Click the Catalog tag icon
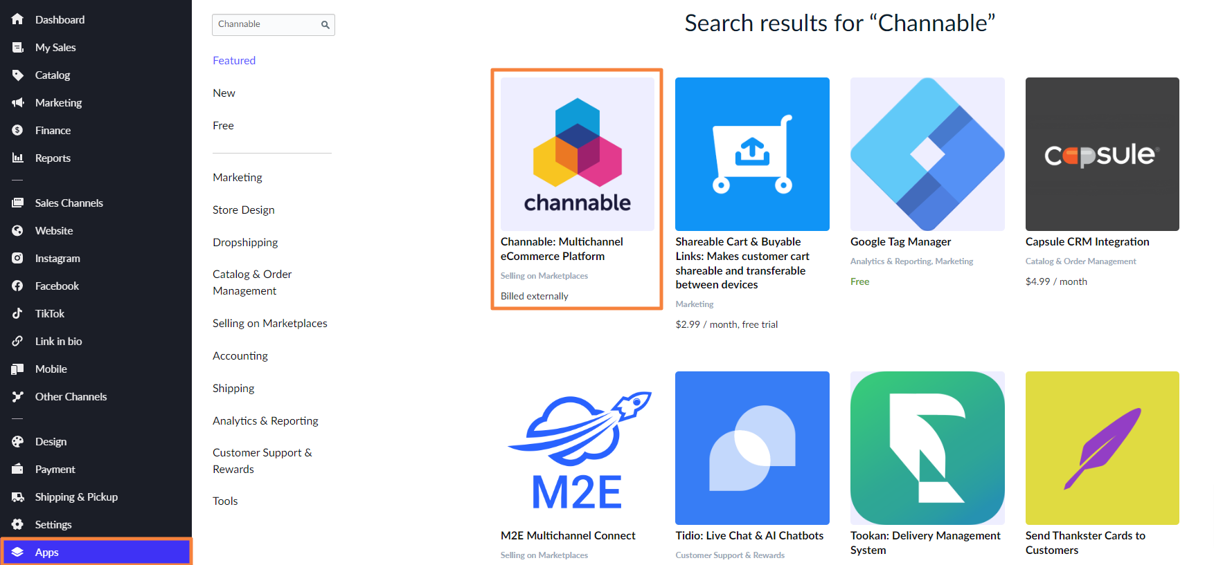The height and width of the screenshot is (565, 1214). pyautogui.click(x=18, y=75)
